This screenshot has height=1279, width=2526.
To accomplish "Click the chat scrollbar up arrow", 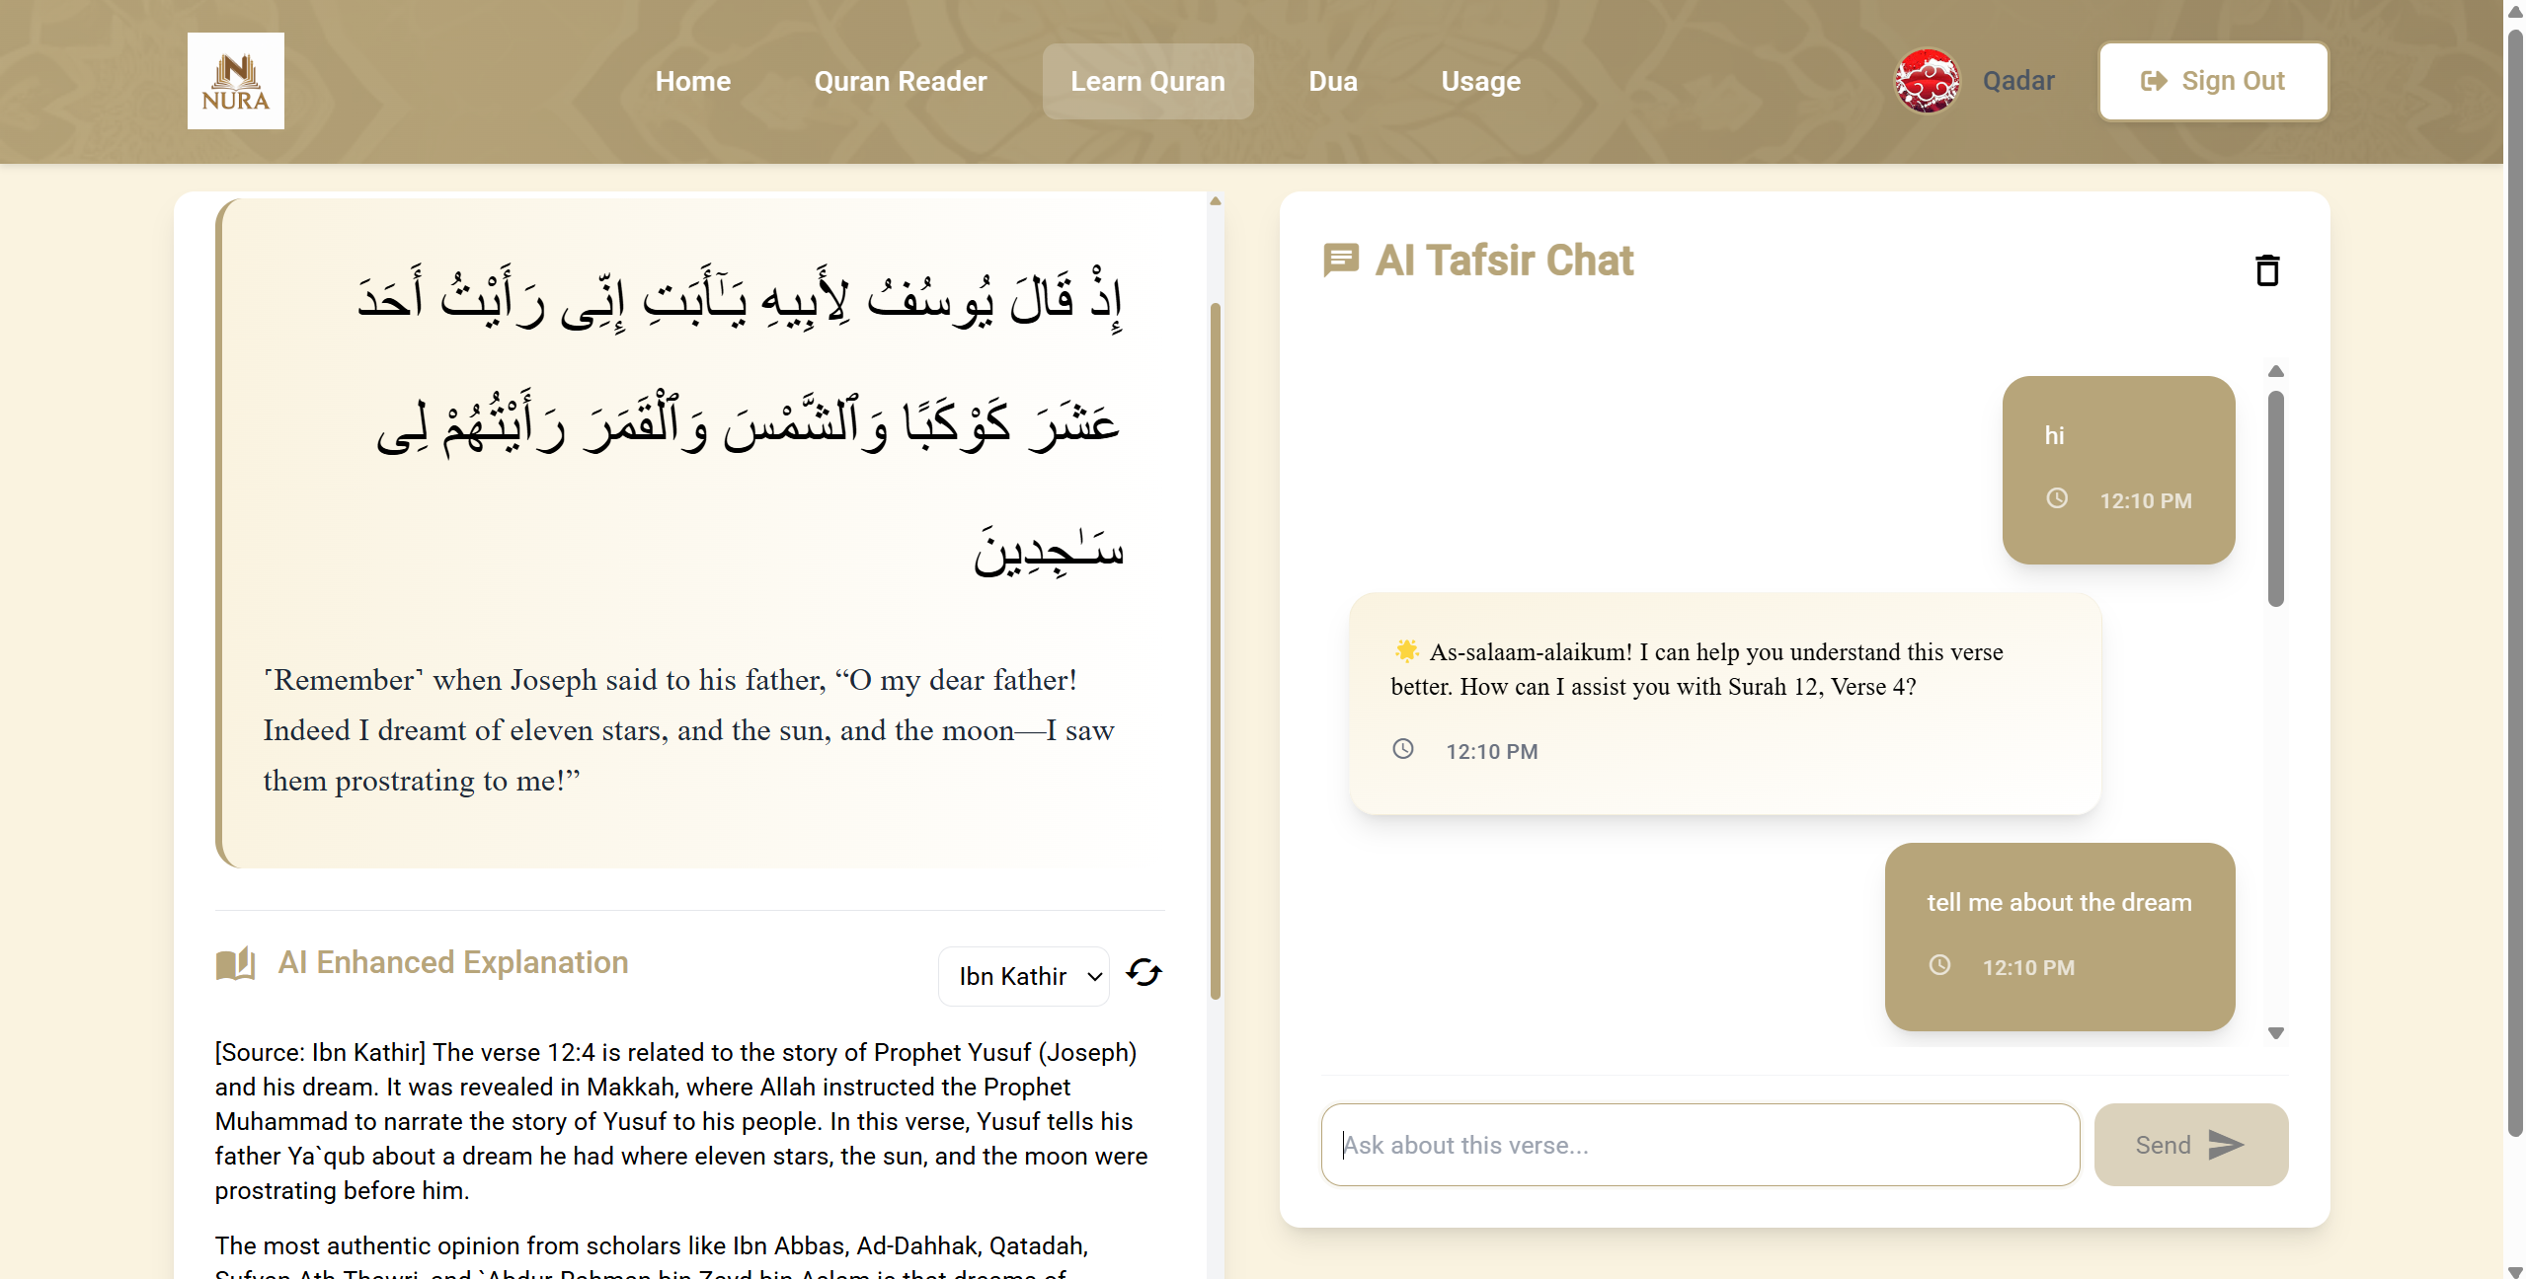I will pyautogui.click(x=2276, y=371).
